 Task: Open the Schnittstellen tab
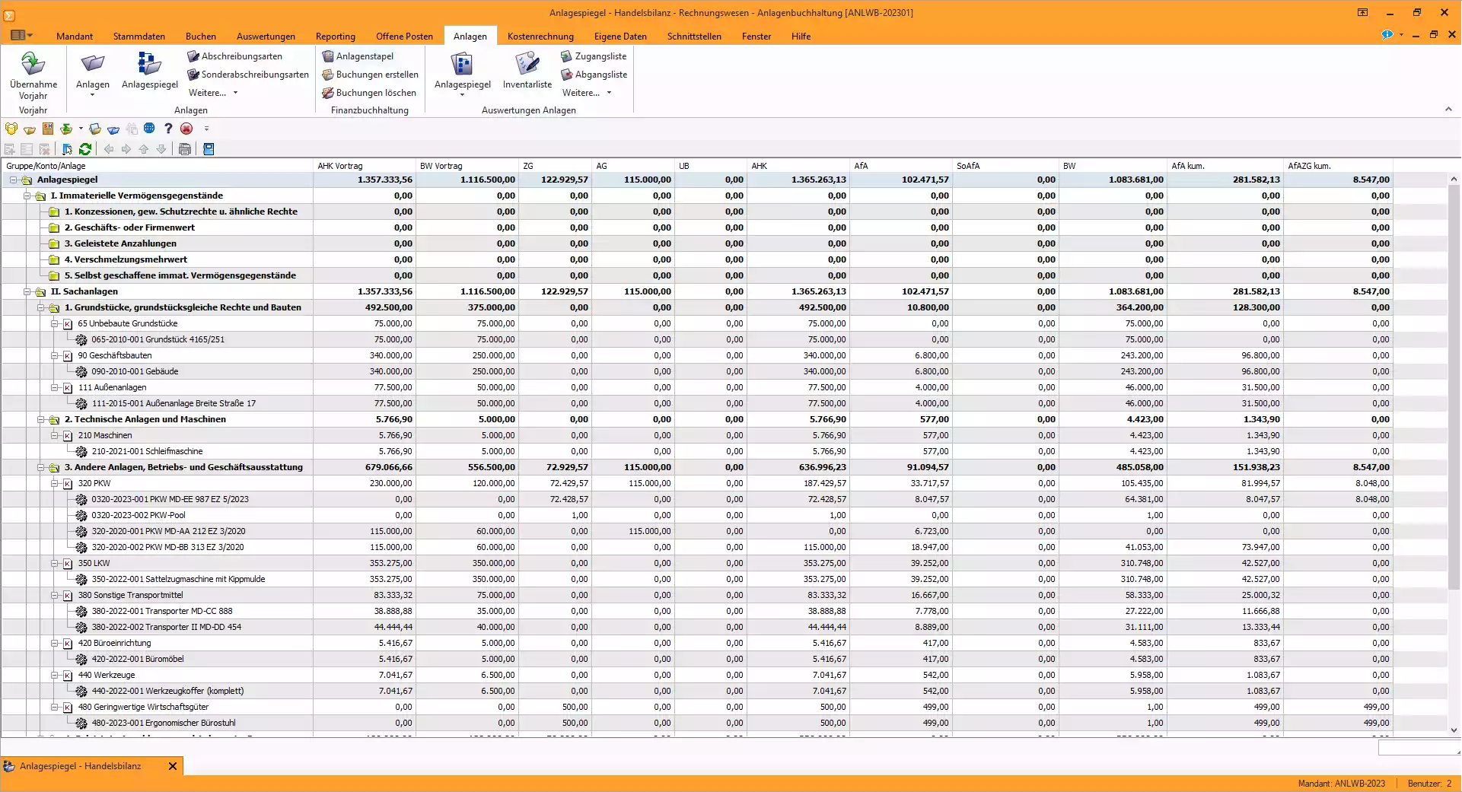694,36
